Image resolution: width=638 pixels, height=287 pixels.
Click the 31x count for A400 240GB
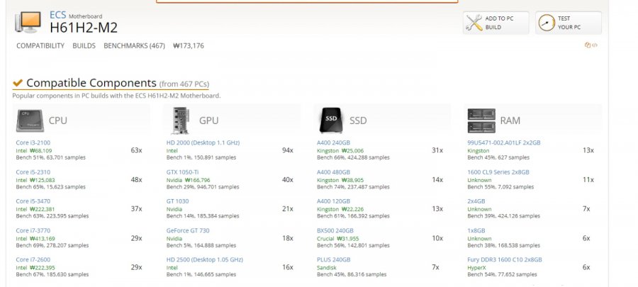pyautogui.click(x=437, y=150)
